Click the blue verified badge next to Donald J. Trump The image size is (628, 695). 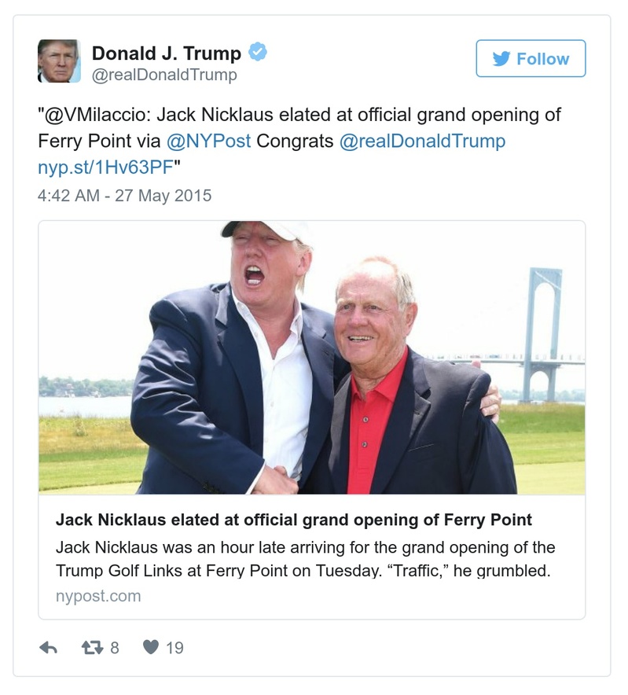256,52
